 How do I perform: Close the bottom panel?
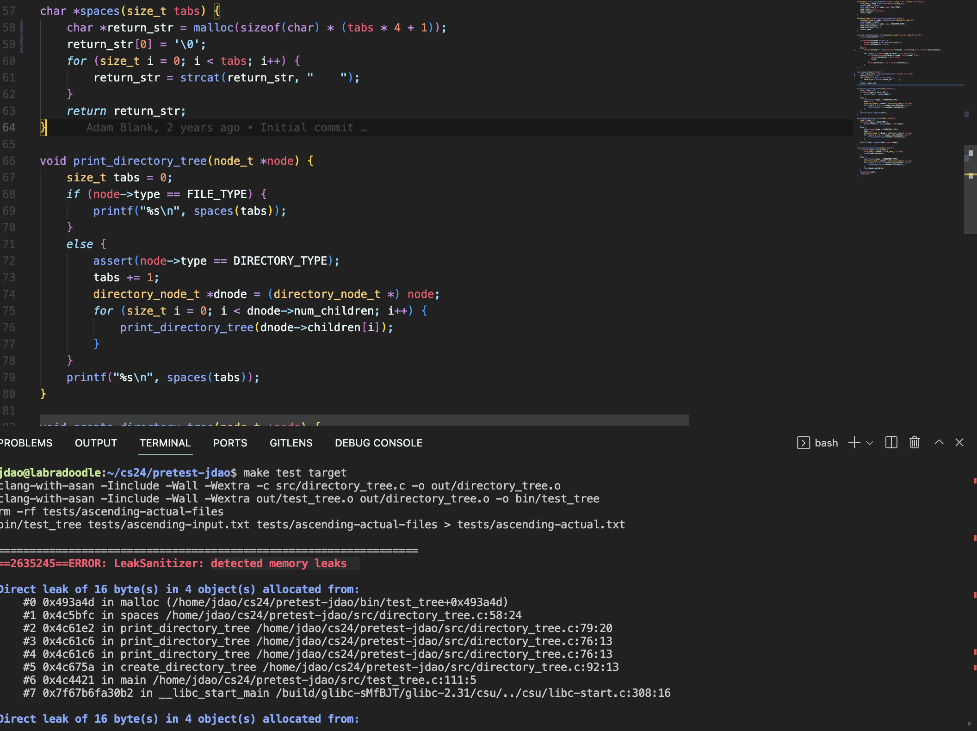[x=959, y=443]
